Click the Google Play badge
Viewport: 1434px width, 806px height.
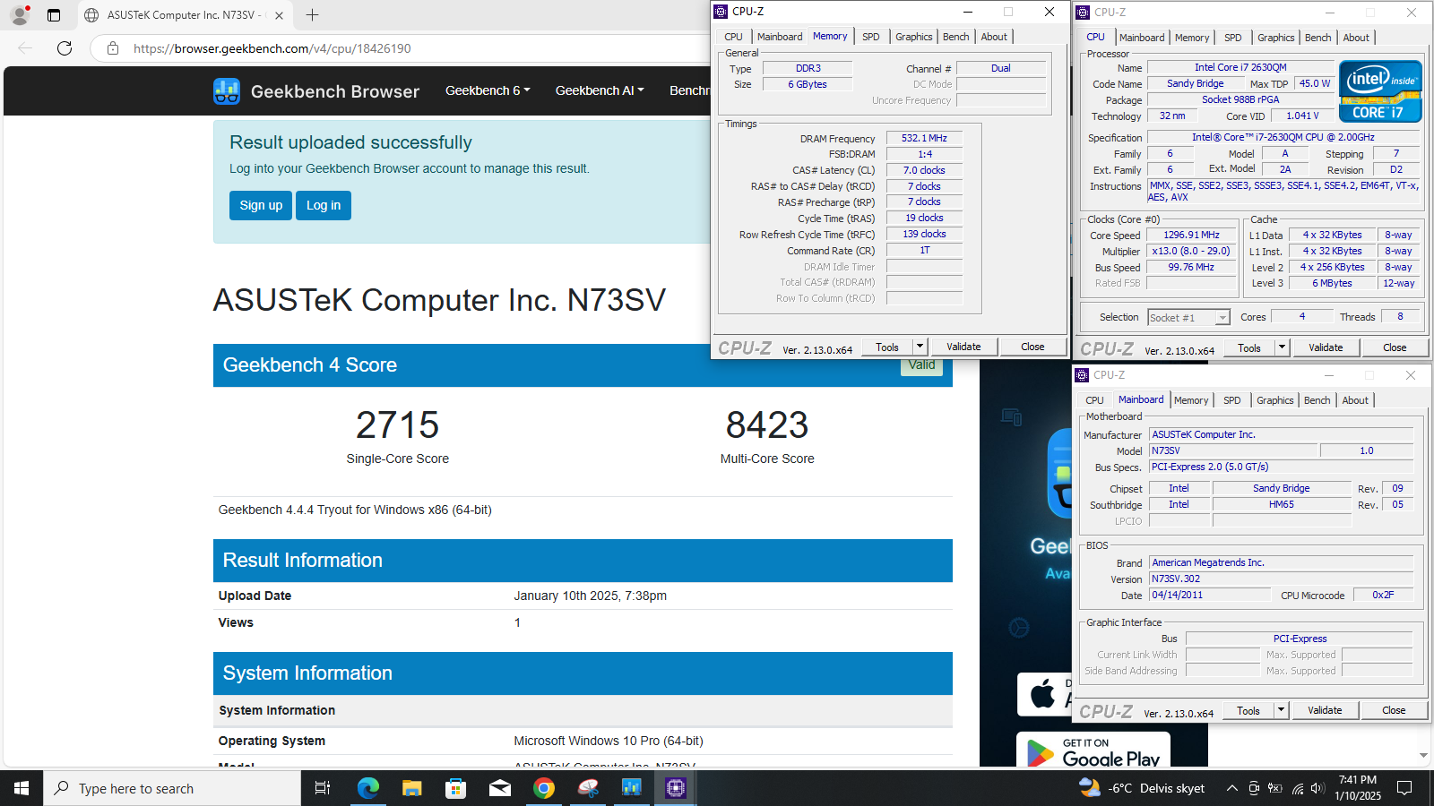1093,750
